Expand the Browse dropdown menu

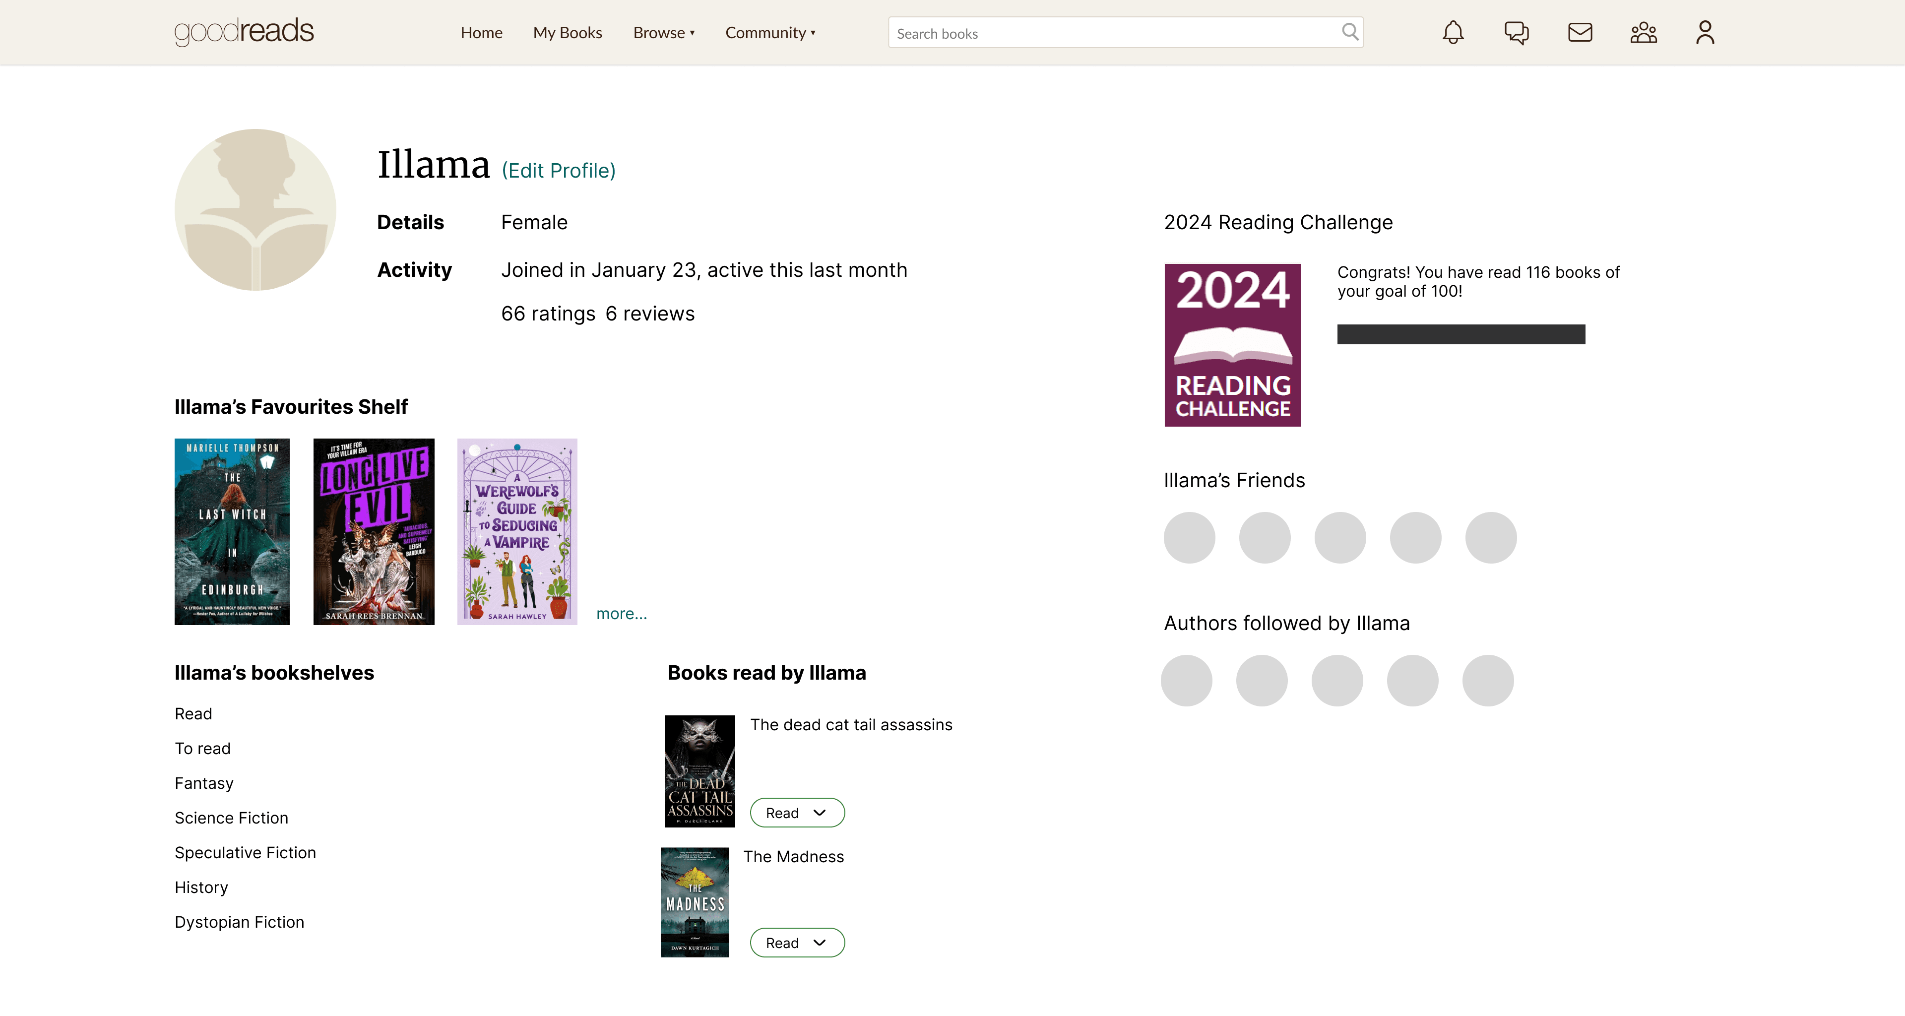click(x=663, y=33)
